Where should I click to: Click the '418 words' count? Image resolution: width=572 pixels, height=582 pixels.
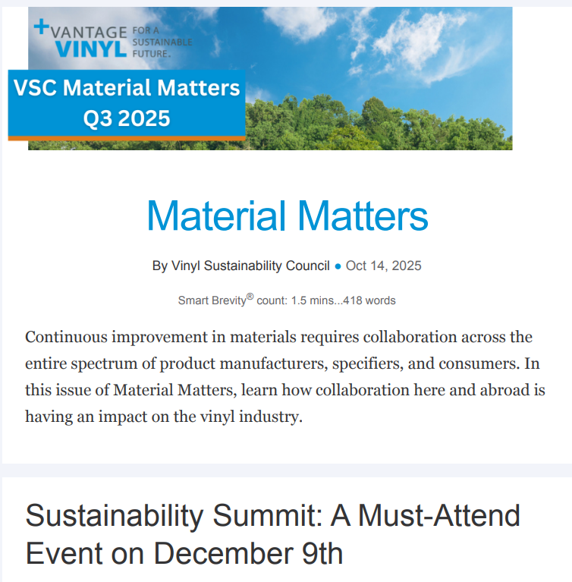click(369, 300)
